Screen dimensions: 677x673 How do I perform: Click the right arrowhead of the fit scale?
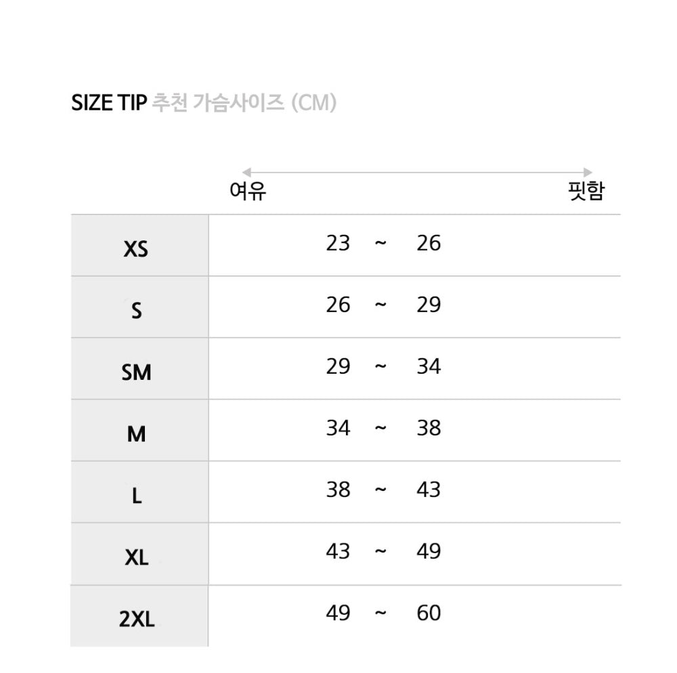(588, 172)
